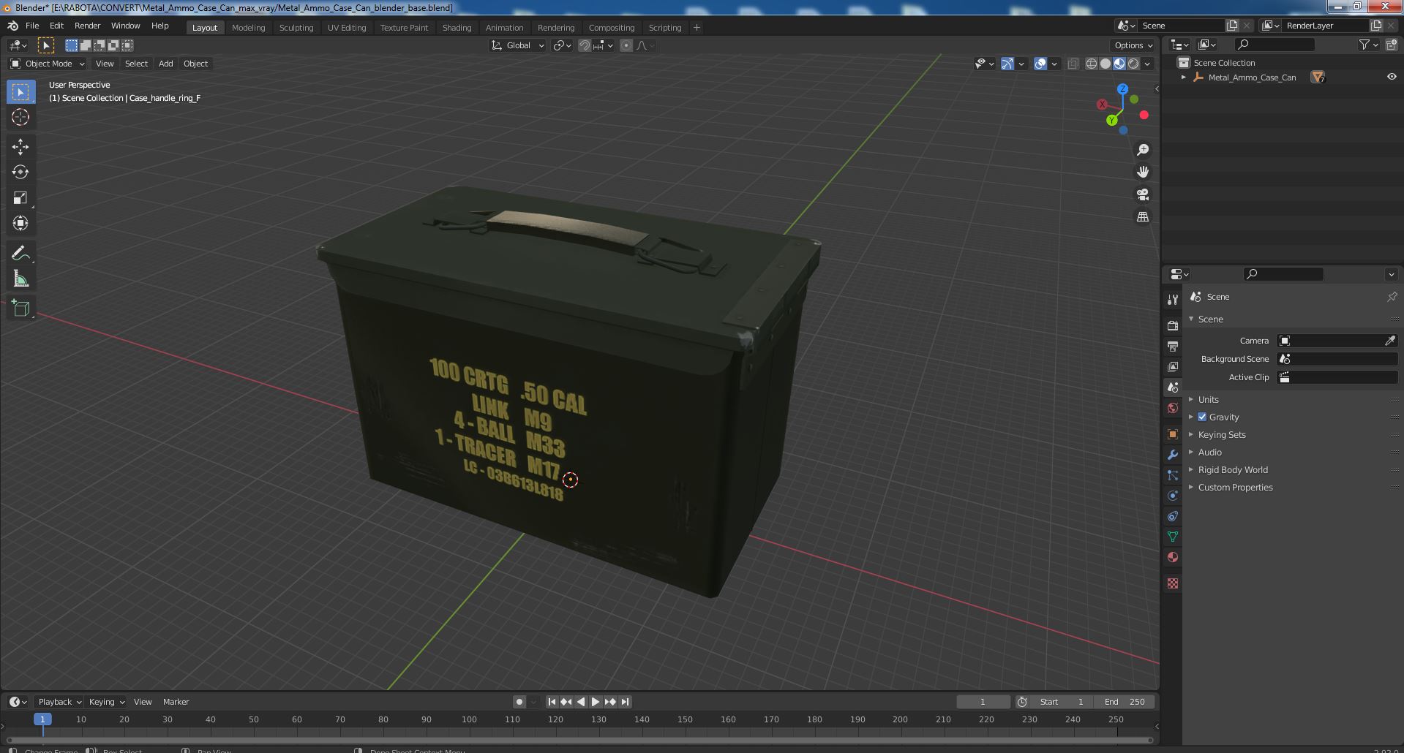The width and height of the screenshot is (1404, 753).
Task: Open the Texture properties tab
Action: point(1173,583)
